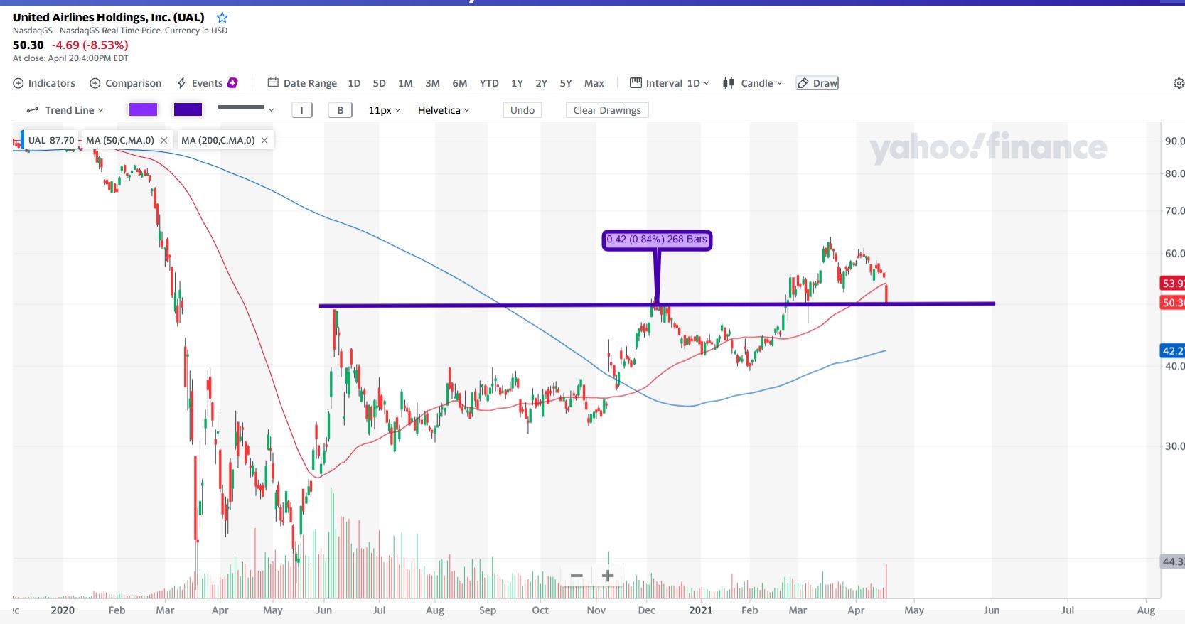Image resolution: width=1185 pixels, height=624 pixels.
Task: Select the MA (50,C,MA,0) legend label
Action: tap(120, 141)
